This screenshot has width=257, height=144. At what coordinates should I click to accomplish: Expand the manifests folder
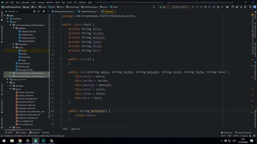[8, 19]
